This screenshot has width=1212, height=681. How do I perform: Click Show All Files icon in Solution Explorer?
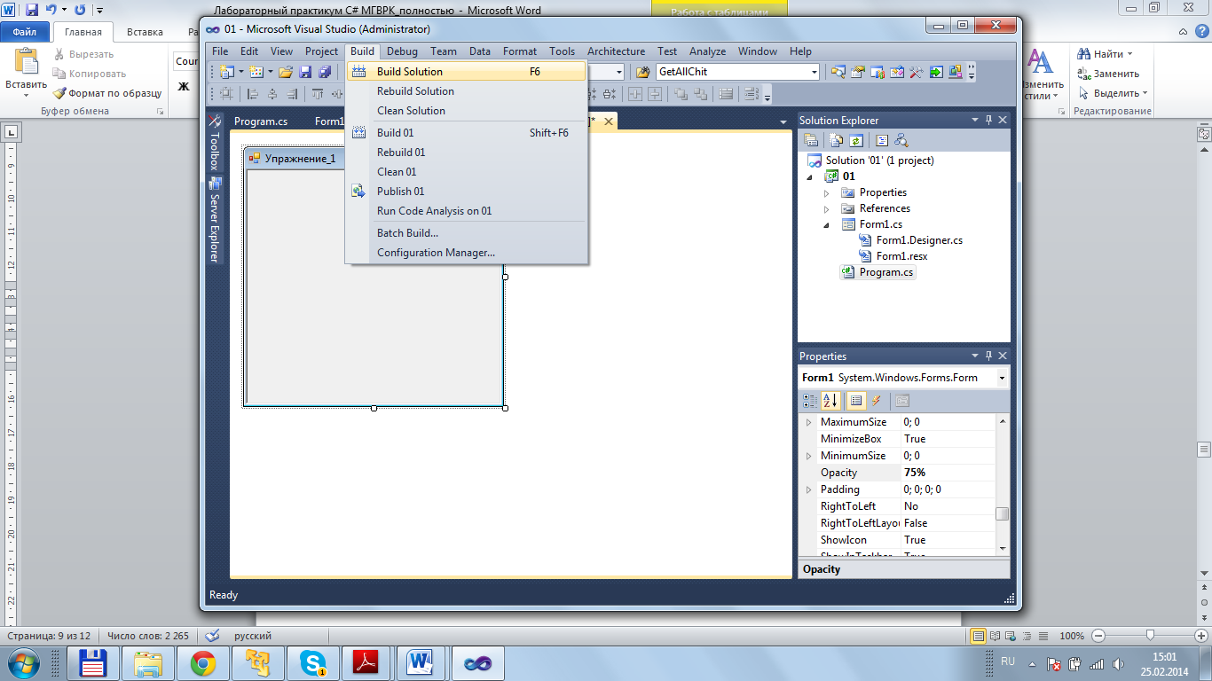coord(836,140)
